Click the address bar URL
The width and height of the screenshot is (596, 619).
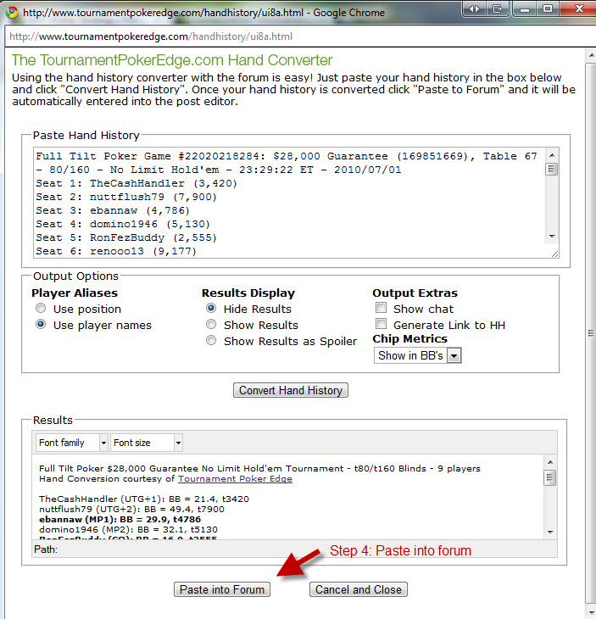coord(151,36)
